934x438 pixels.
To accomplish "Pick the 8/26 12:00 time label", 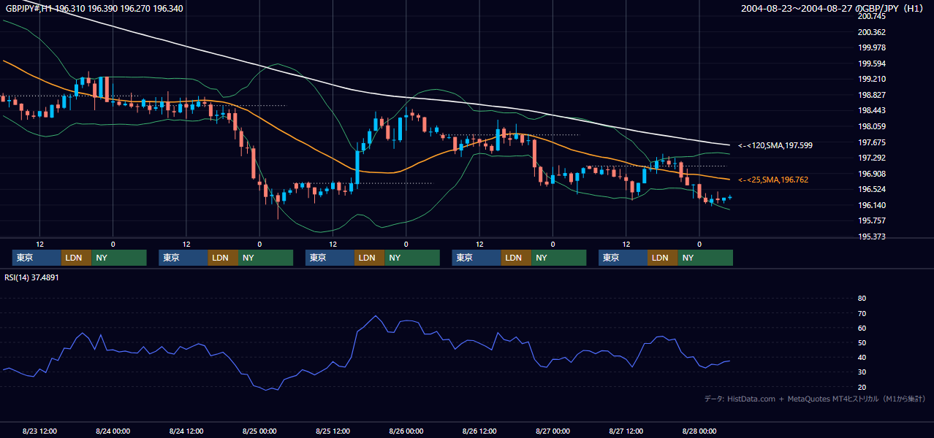I will pyautogui.click(x=479, y=431).
